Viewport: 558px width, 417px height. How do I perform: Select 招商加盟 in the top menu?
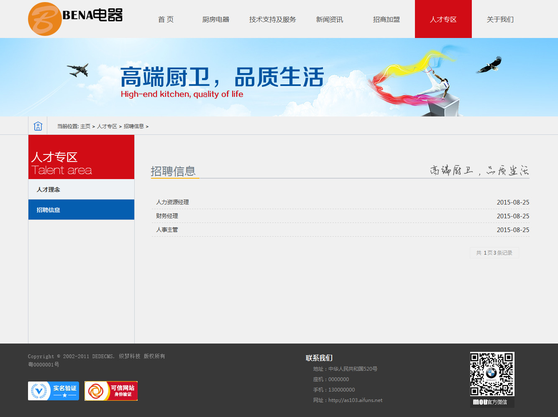coord(386,19)
